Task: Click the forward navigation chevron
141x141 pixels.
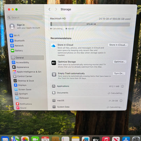Action: point(56,9)
